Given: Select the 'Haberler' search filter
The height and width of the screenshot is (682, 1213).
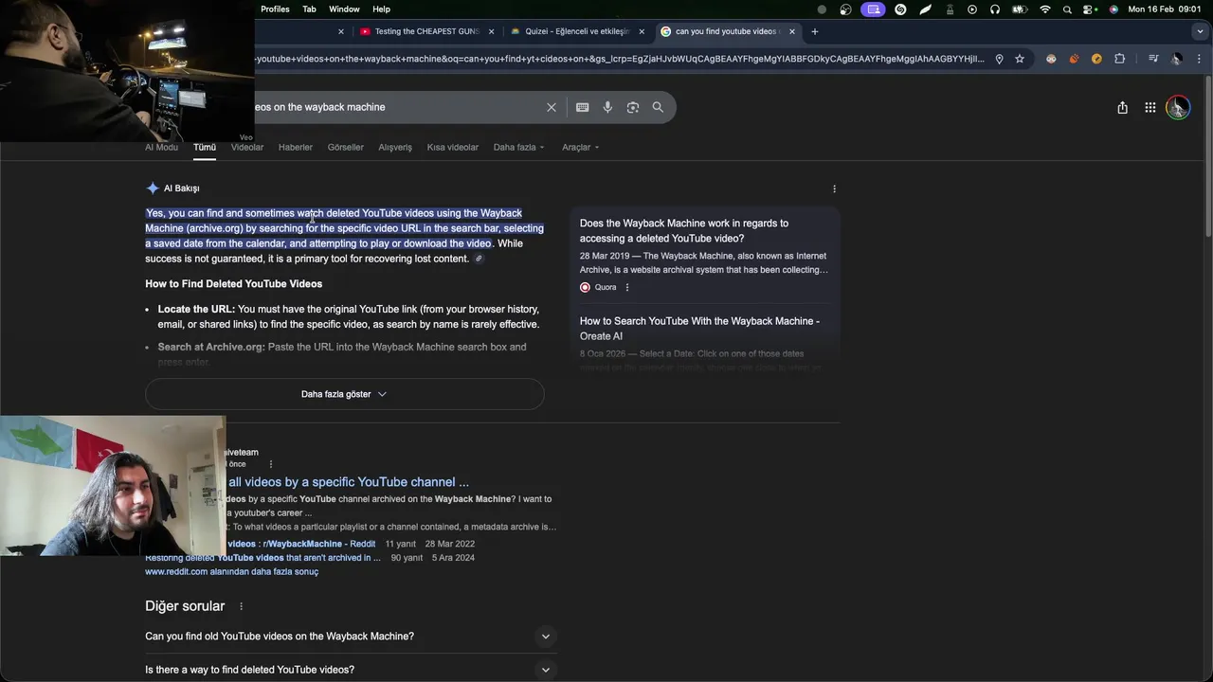Looking at the screenshot, I should pos(296,148).
